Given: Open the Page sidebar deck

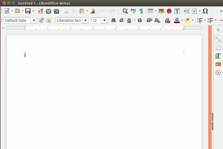Looking at the screenshot, I should (218, 47).
